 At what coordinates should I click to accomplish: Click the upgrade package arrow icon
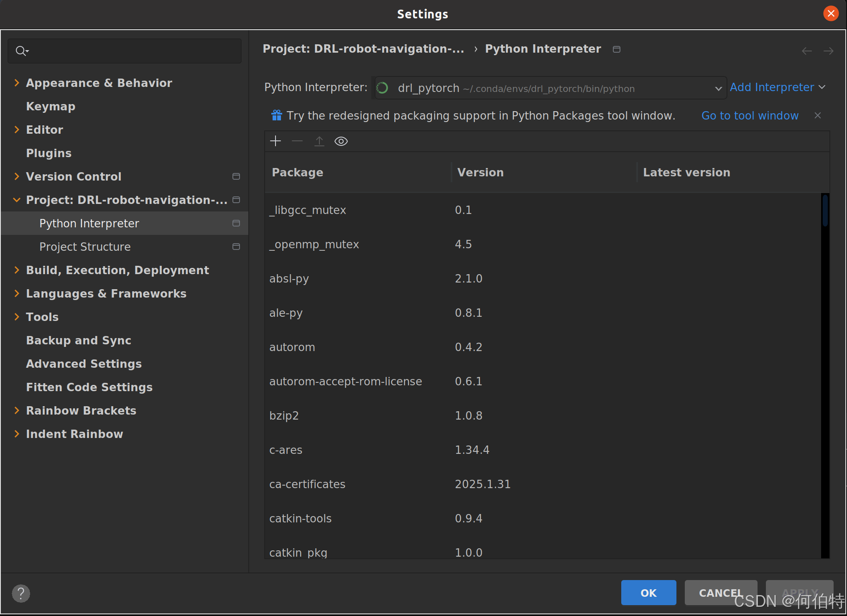[319, 141]
